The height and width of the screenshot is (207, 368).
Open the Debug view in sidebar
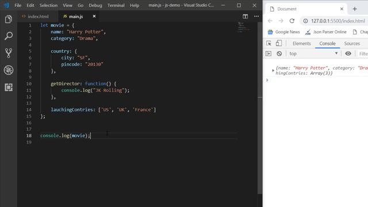pyautogui.click(x=9, y=70)
